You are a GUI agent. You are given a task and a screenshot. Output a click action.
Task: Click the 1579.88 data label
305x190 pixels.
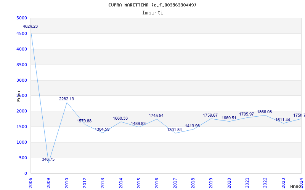(x=84, y=121)
